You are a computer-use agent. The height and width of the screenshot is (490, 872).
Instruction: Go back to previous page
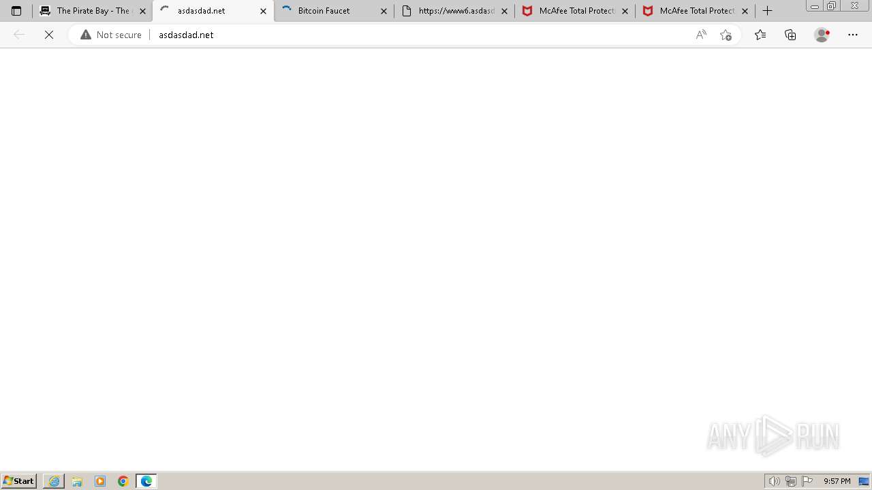click(19, 35)
